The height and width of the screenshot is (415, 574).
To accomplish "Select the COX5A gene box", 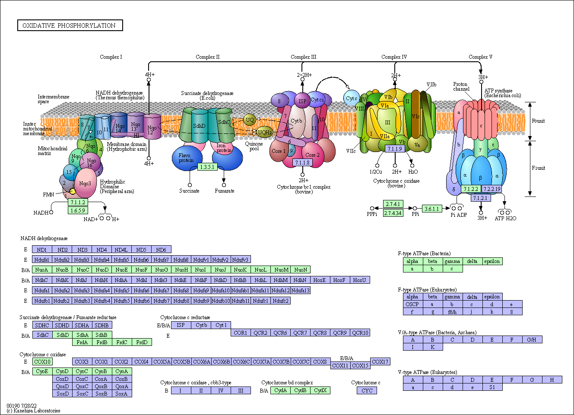I will (162, 361).
